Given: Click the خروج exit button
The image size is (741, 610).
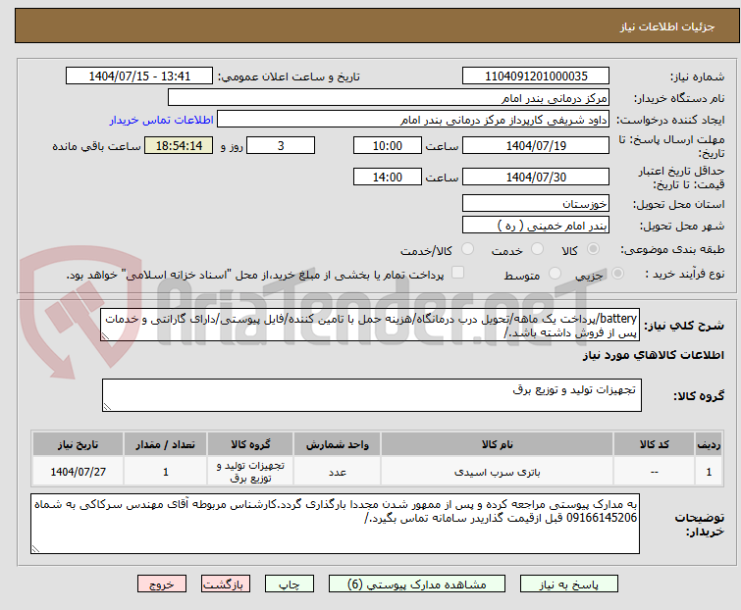Looking at the screenshot, I should (162, 585).
